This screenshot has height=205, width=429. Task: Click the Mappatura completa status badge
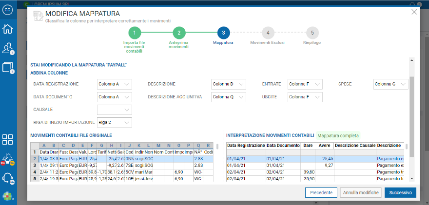coord(338,135)
